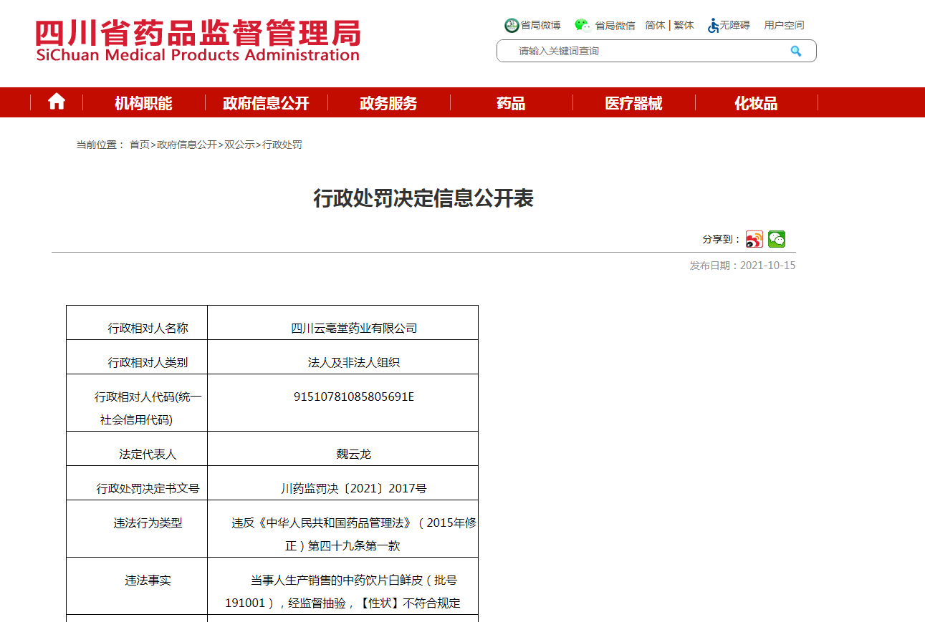Click the accessibility wheelchair icon
Screen dimensions: 925x622
coord(713,25)
